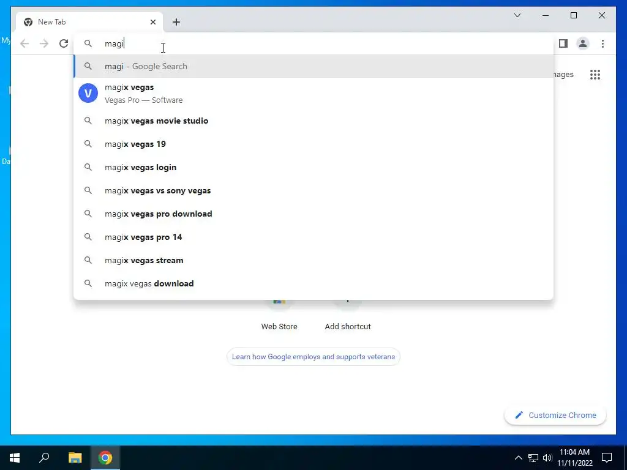
Task: Select the New Tab tab
Action: 89,22
